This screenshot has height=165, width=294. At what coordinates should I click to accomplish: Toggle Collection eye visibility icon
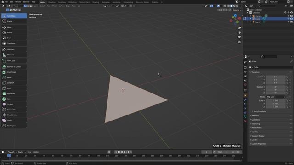coord(288,13)
